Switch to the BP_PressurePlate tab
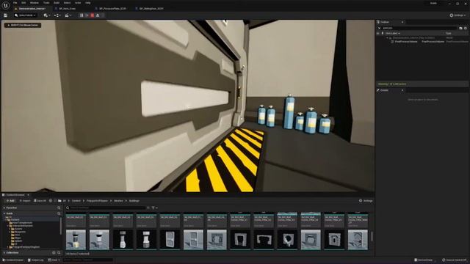This screenshot has height=264, width=470. tap(112, 9)
